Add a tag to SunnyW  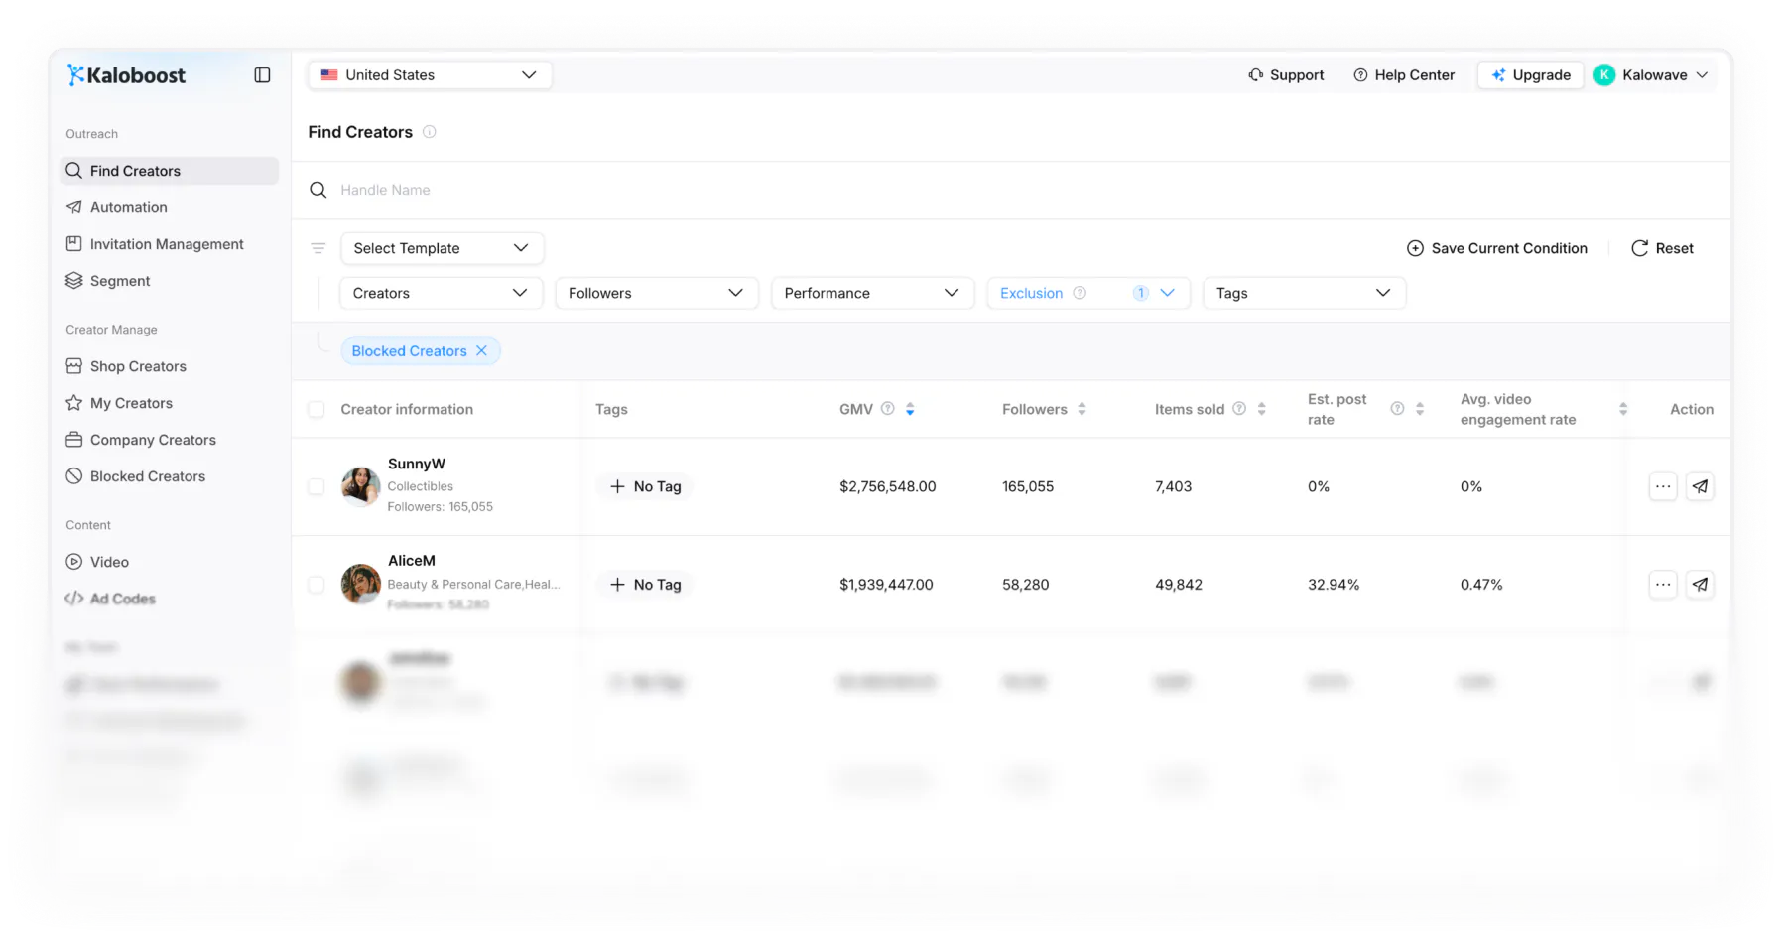click(x=645, y=486)
